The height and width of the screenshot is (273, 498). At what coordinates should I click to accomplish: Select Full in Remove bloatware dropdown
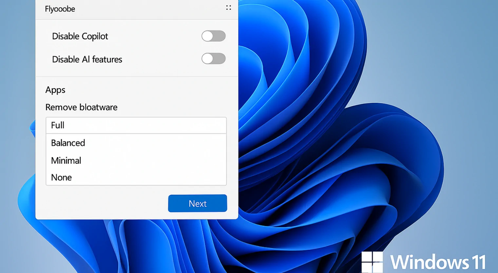136,125
